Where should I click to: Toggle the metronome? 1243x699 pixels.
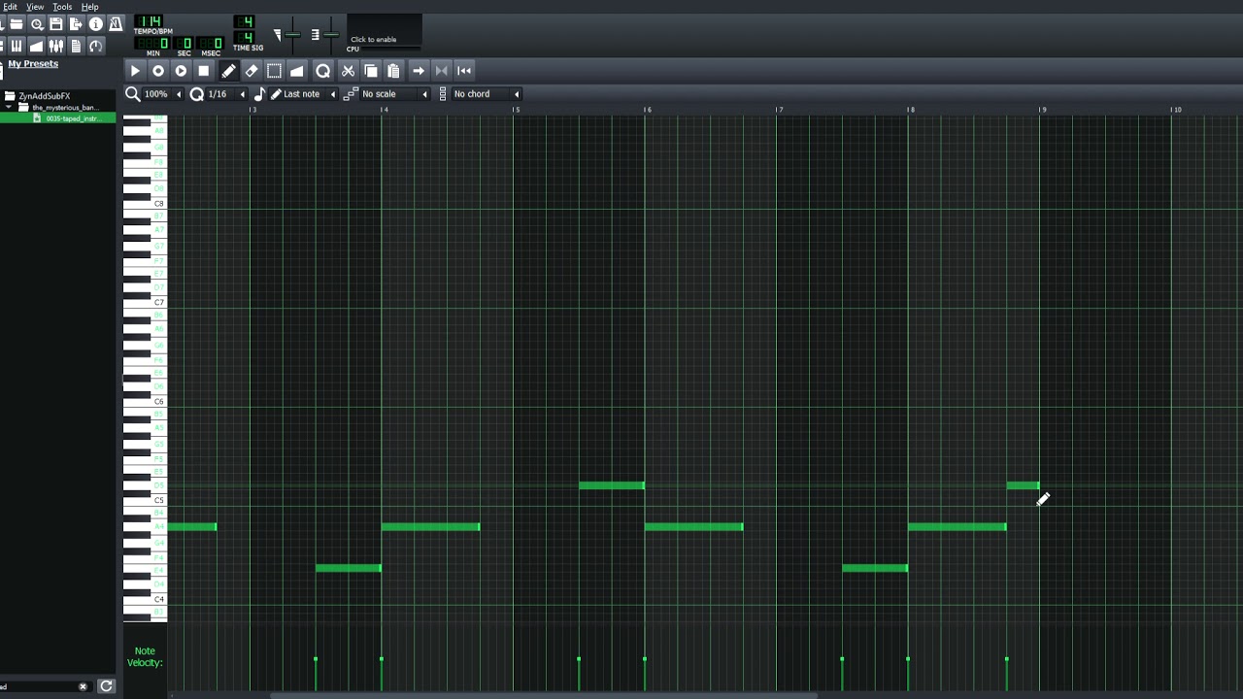(x=116, y=24)
